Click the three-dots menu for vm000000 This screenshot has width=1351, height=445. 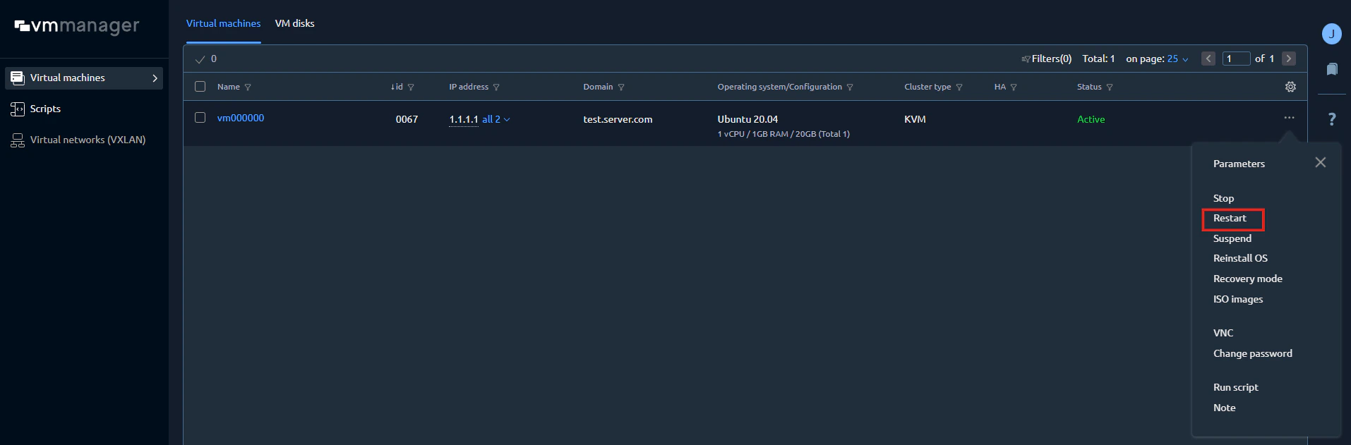point(1289,118)
